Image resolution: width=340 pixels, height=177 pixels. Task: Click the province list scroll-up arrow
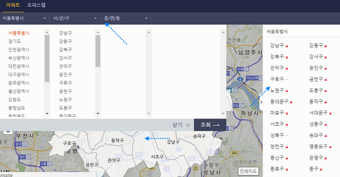(x=47, y=32)
